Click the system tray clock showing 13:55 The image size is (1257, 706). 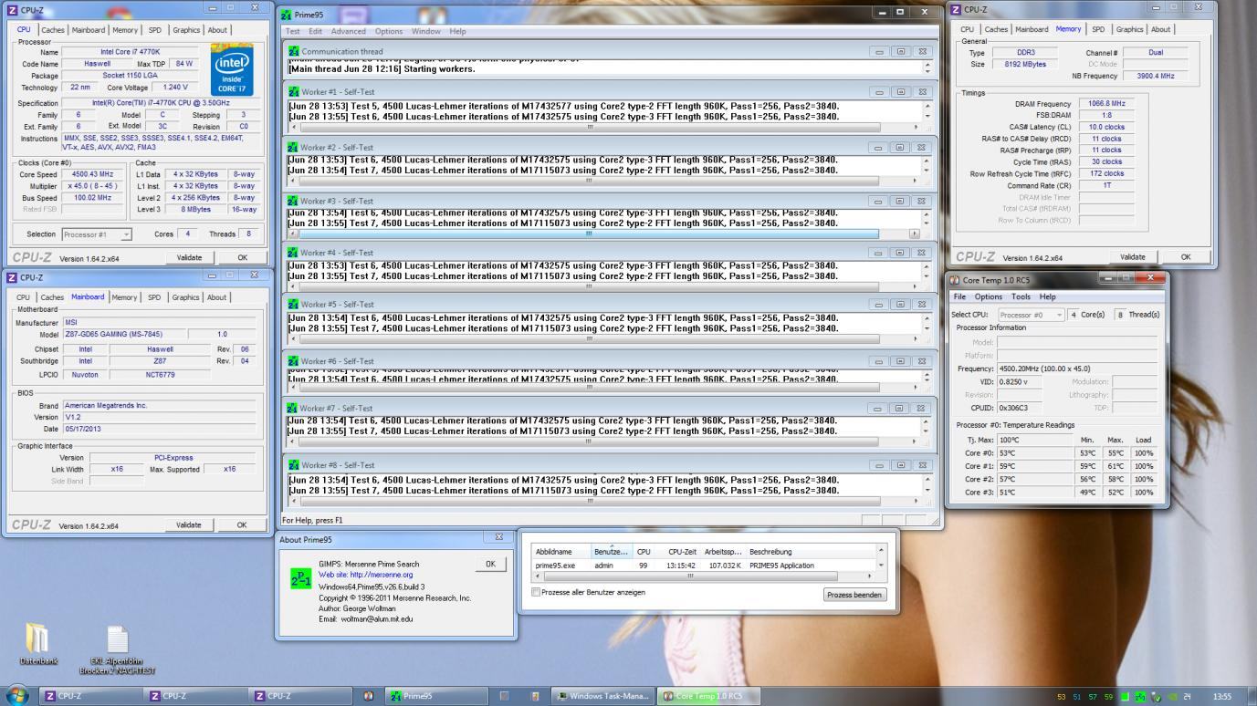tap(1220, 697)
